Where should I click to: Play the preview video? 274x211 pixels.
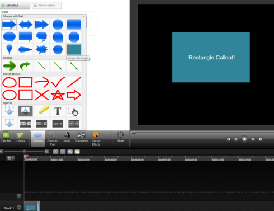pos(244,139)
